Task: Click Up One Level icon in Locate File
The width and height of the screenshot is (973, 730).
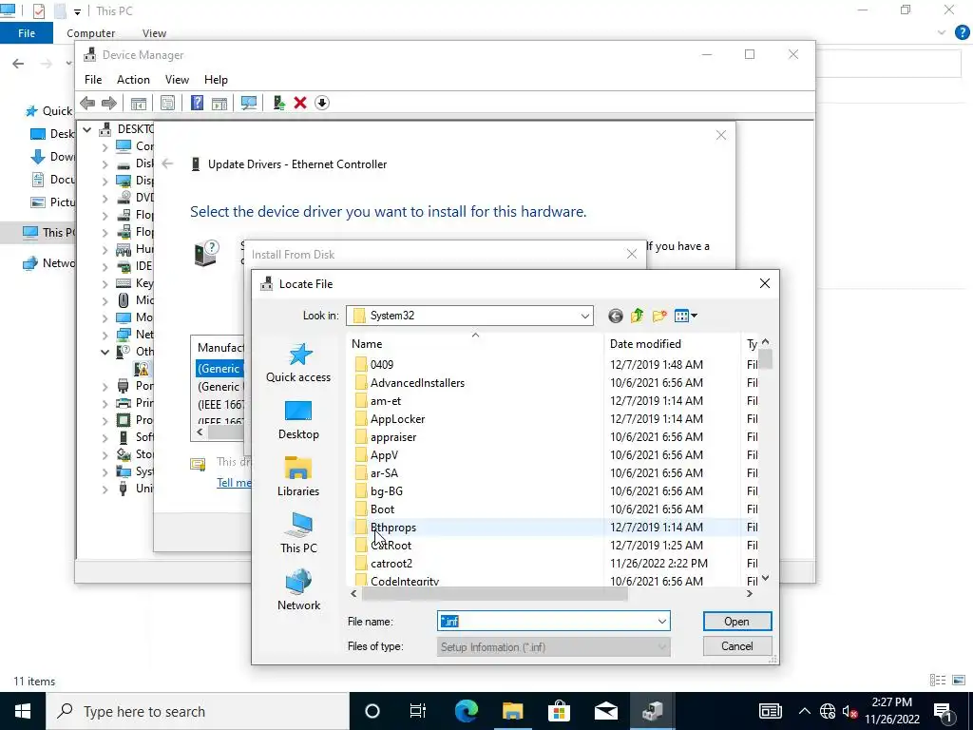Action: (x=638, y=316)
